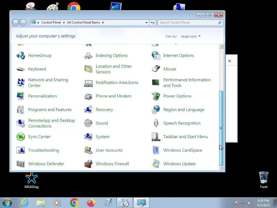Open the Windows Update link text
Image resolution: width=277 pixels, height=208 pixels.
(179, 164)
